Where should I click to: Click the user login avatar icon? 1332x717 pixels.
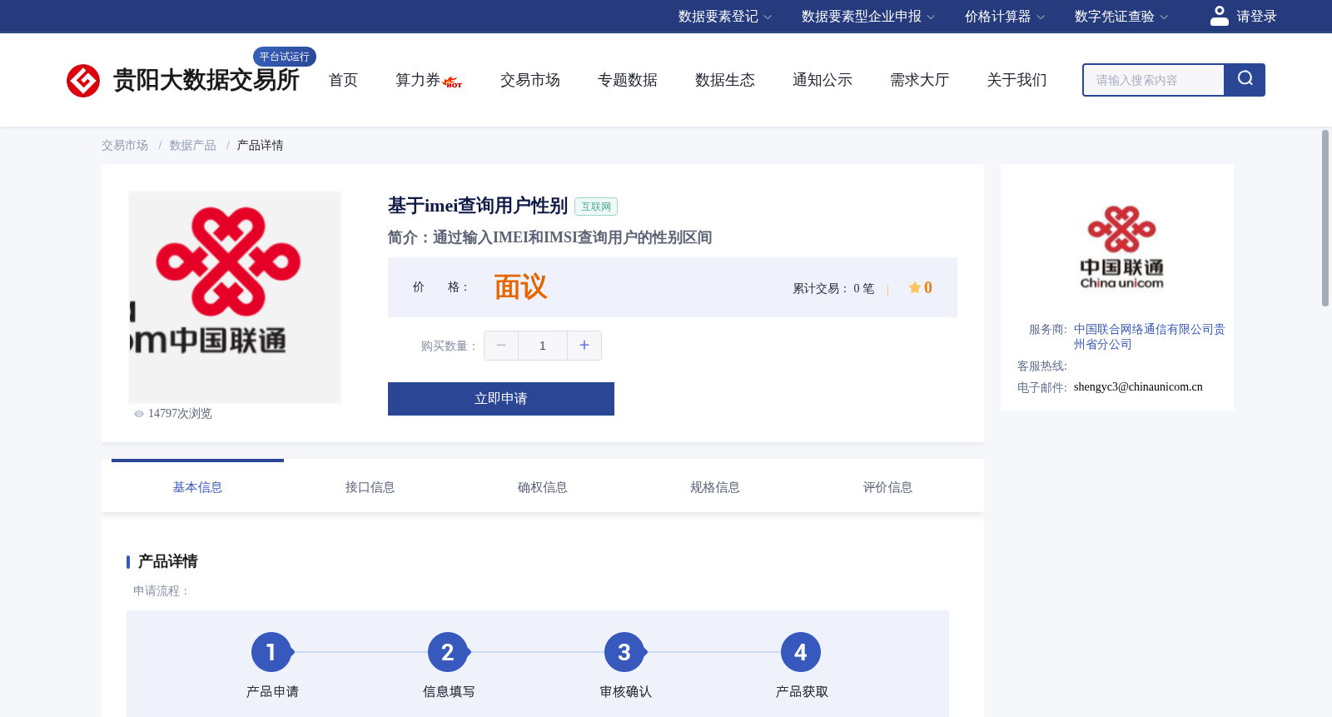(1220, 16)
